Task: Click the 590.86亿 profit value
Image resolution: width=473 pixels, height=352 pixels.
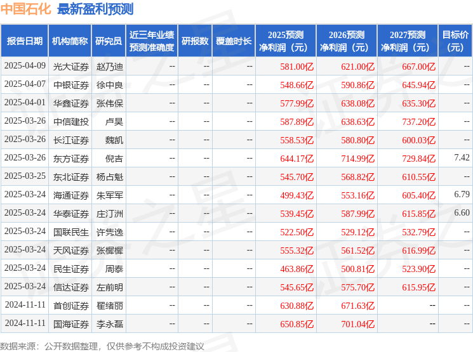Action: click(358, 85)
